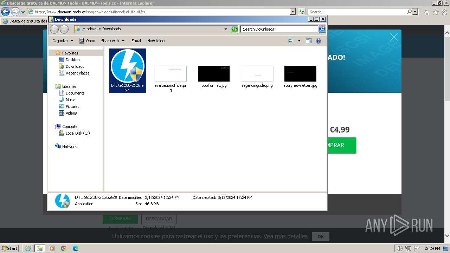Click the Explorer Forward arrow button
450x253 pixels.
64,29
